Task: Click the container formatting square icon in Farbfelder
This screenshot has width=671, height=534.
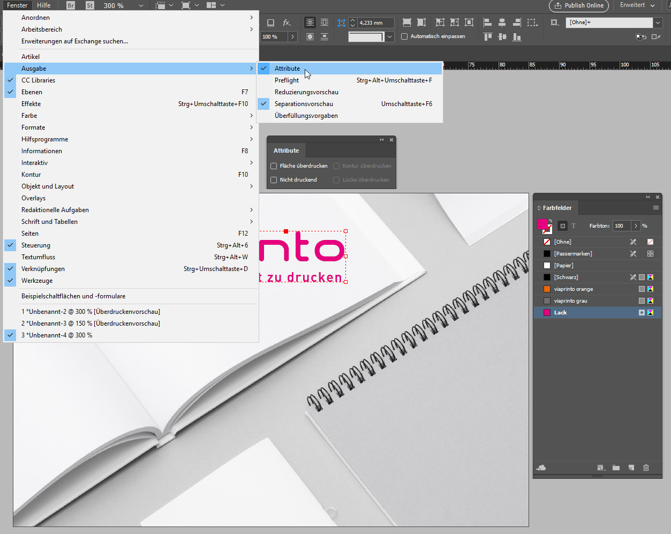Action: (x=562, y=226)
